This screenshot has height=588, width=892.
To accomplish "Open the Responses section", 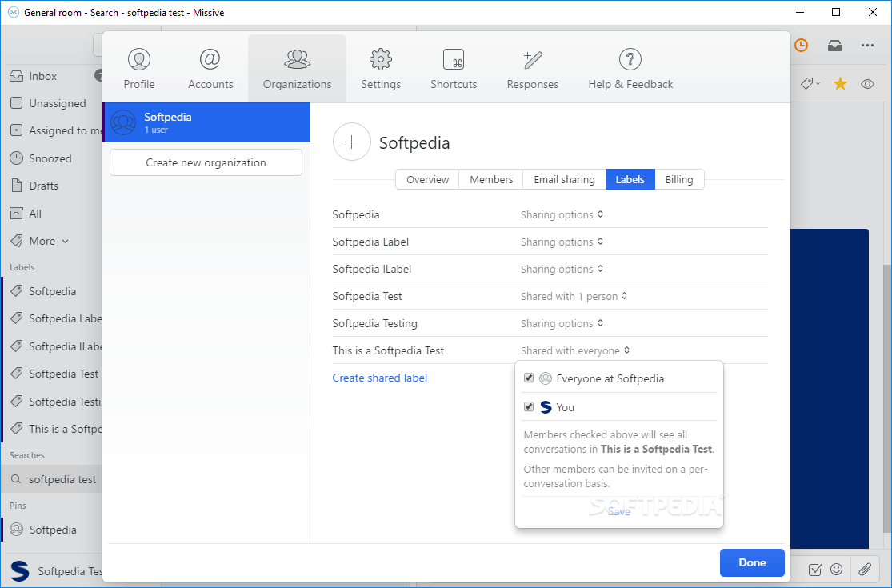I will [x=533, y=69].
